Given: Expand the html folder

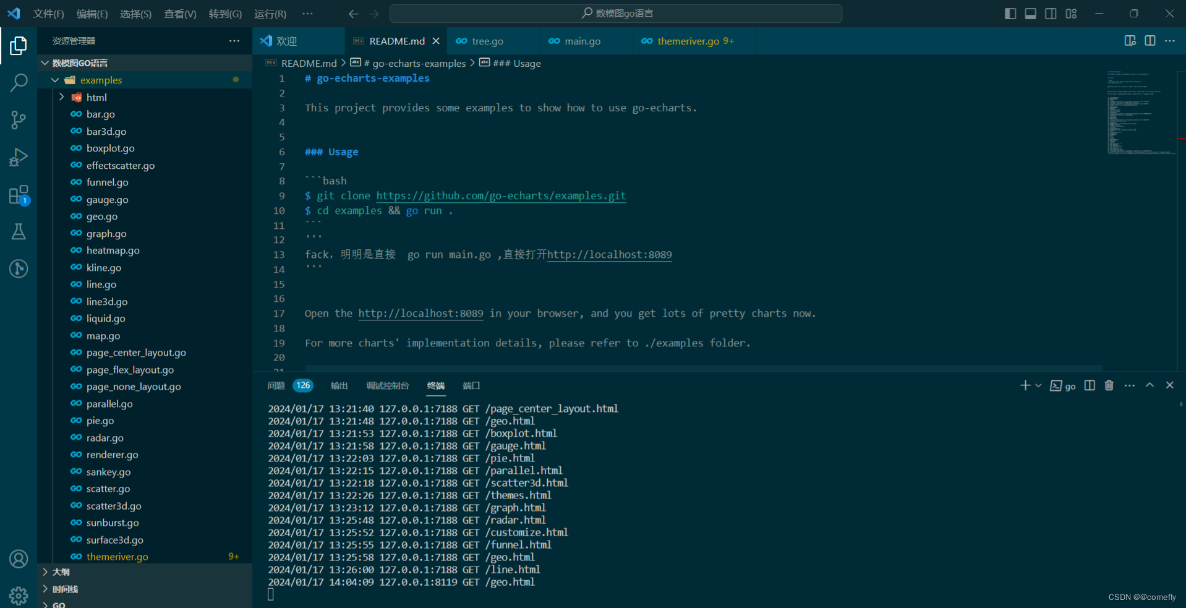Looking at the screenshot, I should point(61,97).
